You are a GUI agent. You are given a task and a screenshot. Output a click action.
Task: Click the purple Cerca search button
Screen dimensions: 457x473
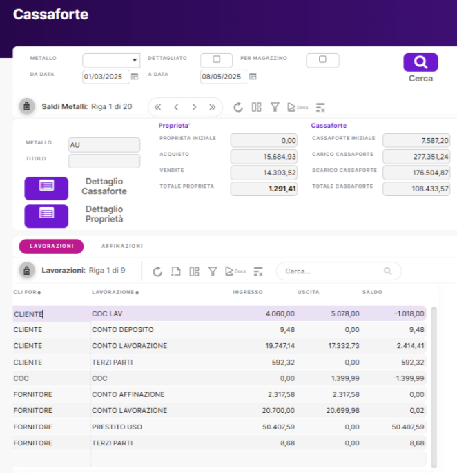pyautogui.click(x=420, y=63)
